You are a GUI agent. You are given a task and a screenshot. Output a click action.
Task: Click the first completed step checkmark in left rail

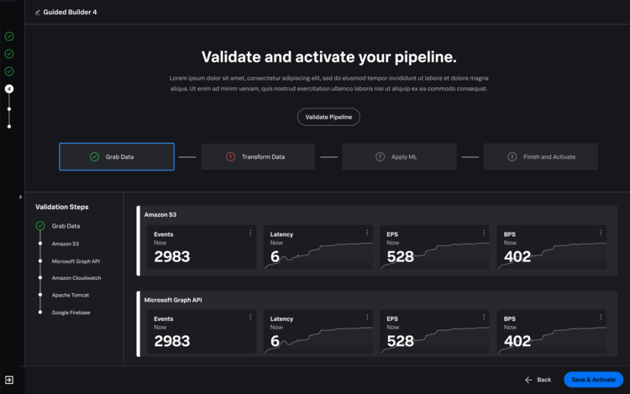(x=9, y=37)
